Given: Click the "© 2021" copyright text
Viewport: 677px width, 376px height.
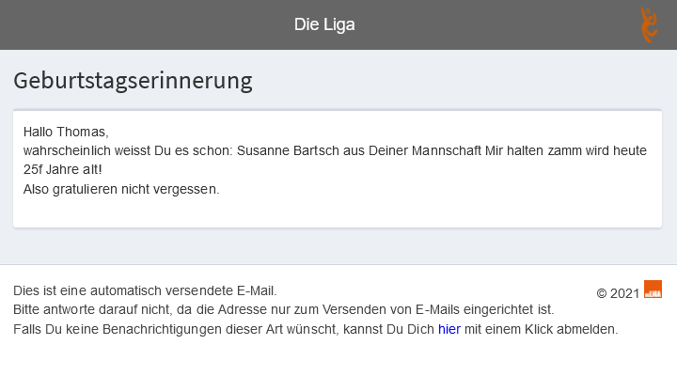Looking at the screenshot, I should 618,293.
